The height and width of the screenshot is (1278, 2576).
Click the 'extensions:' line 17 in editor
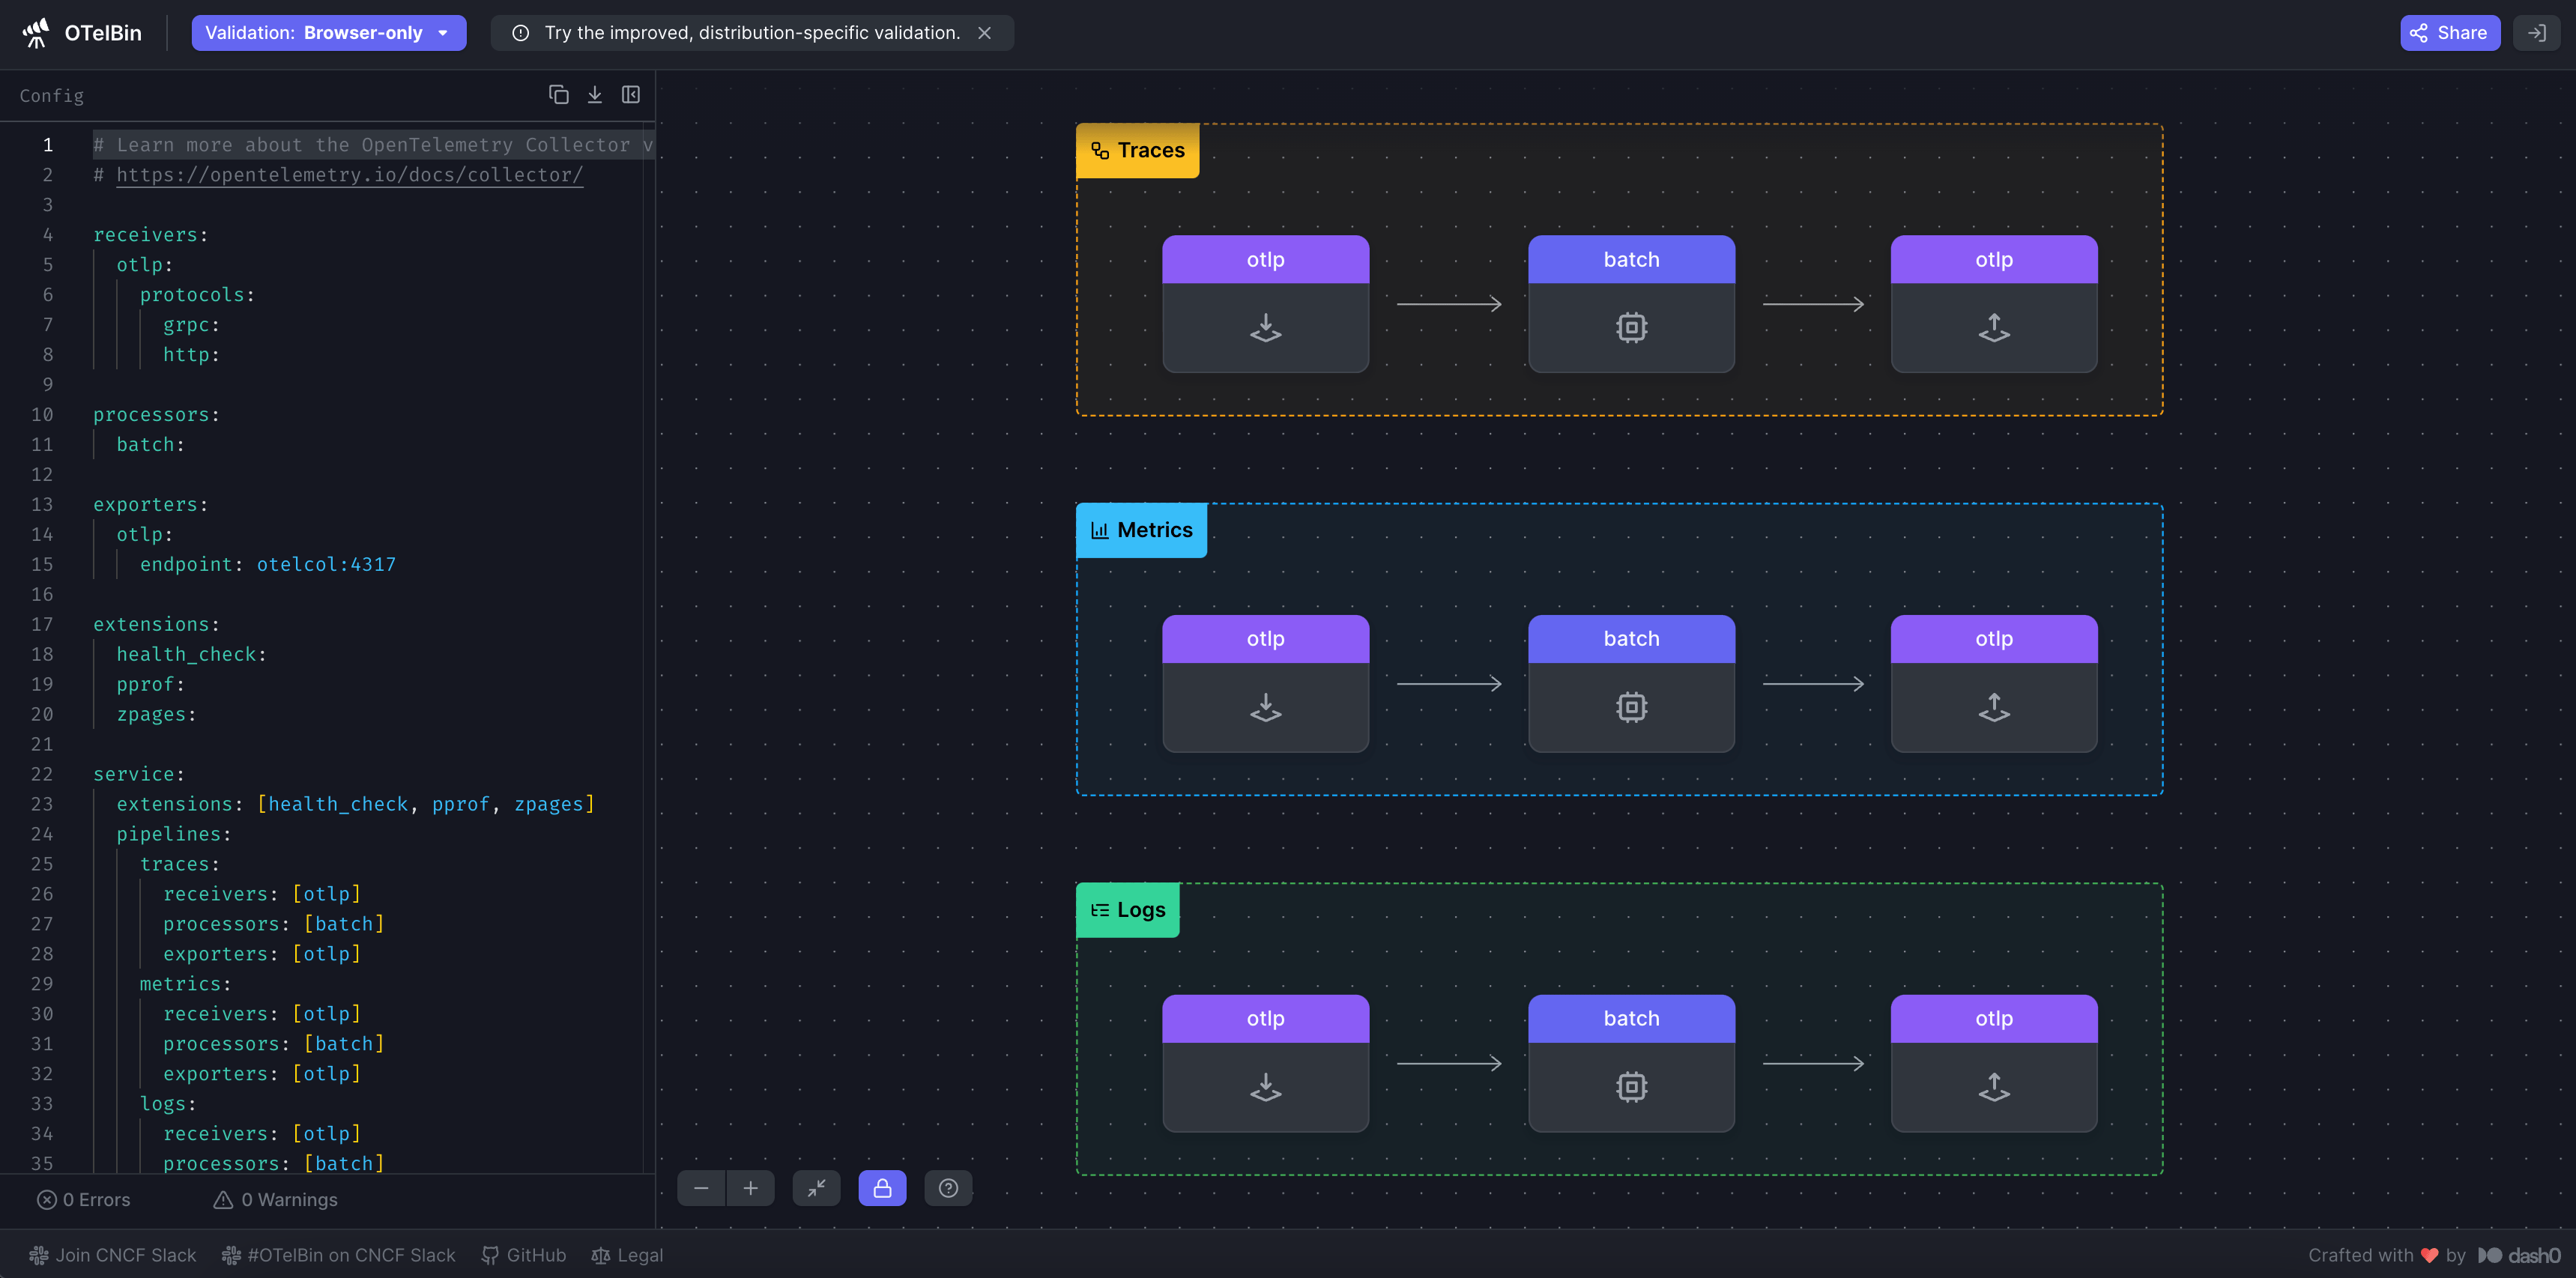(x=156, y=625)
